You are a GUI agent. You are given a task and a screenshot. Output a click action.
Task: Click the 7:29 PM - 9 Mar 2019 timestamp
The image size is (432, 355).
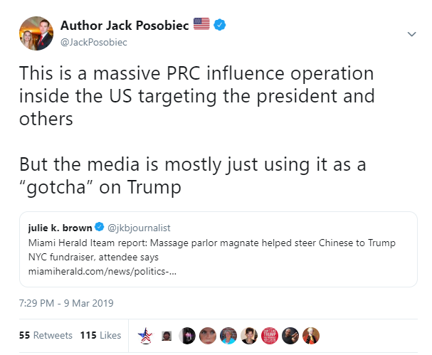click(66, 303)
